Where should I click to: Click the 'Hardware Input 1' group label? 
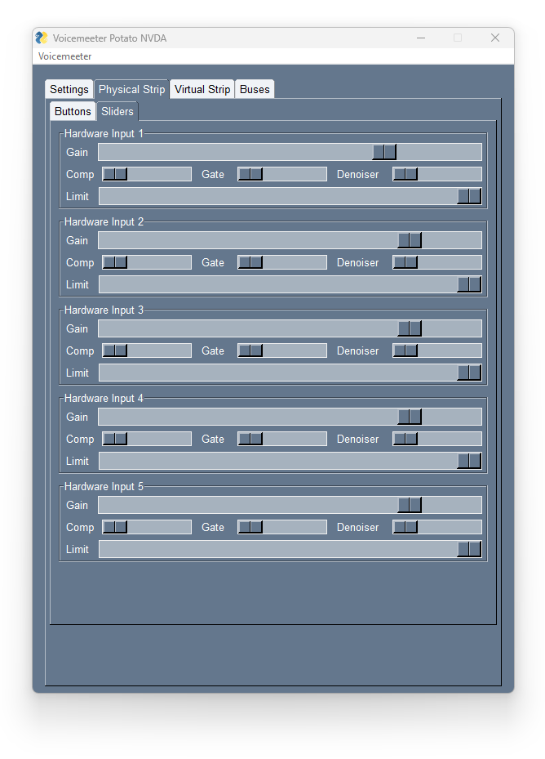point(104,134)
